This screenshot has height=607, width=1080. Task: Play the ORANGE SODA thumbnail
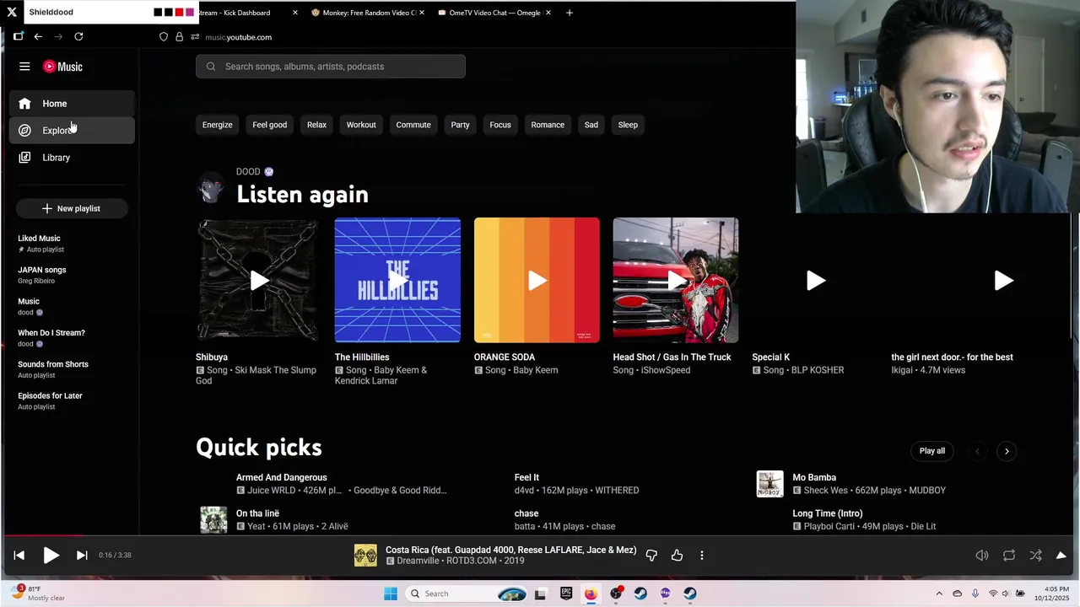click(537, 280)
